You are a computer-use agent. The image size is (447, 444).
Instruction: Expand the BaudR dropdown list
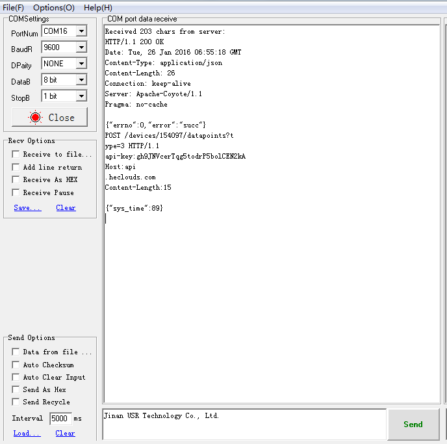81,47
